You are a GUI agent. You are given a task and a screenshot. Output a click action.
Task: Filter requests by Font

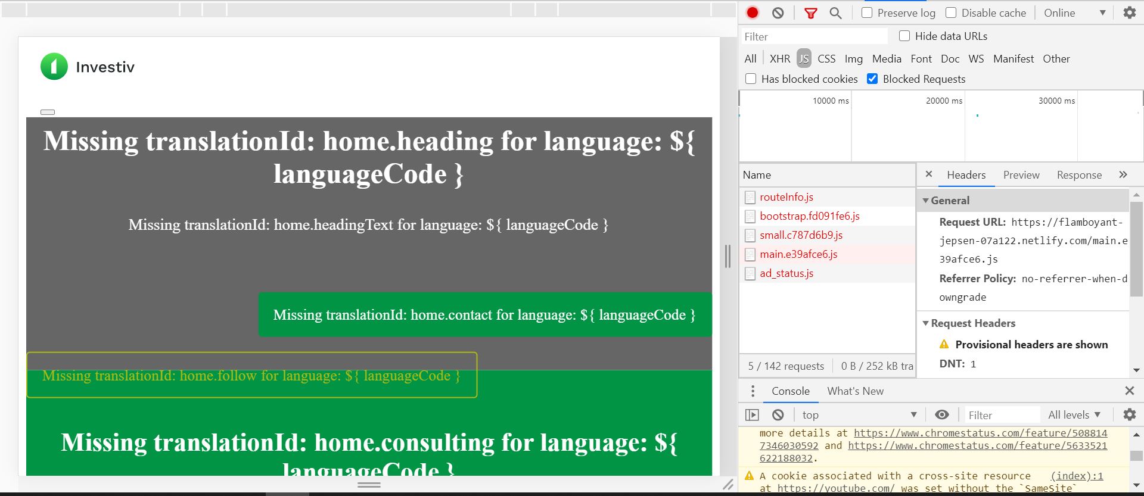921,58
